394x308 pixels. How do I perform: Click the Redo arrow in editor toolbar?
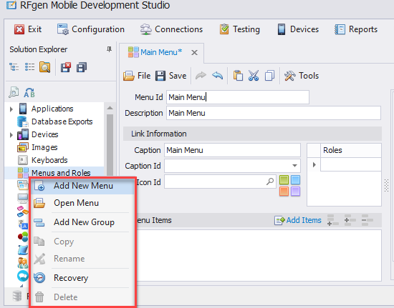click(201, 76)
